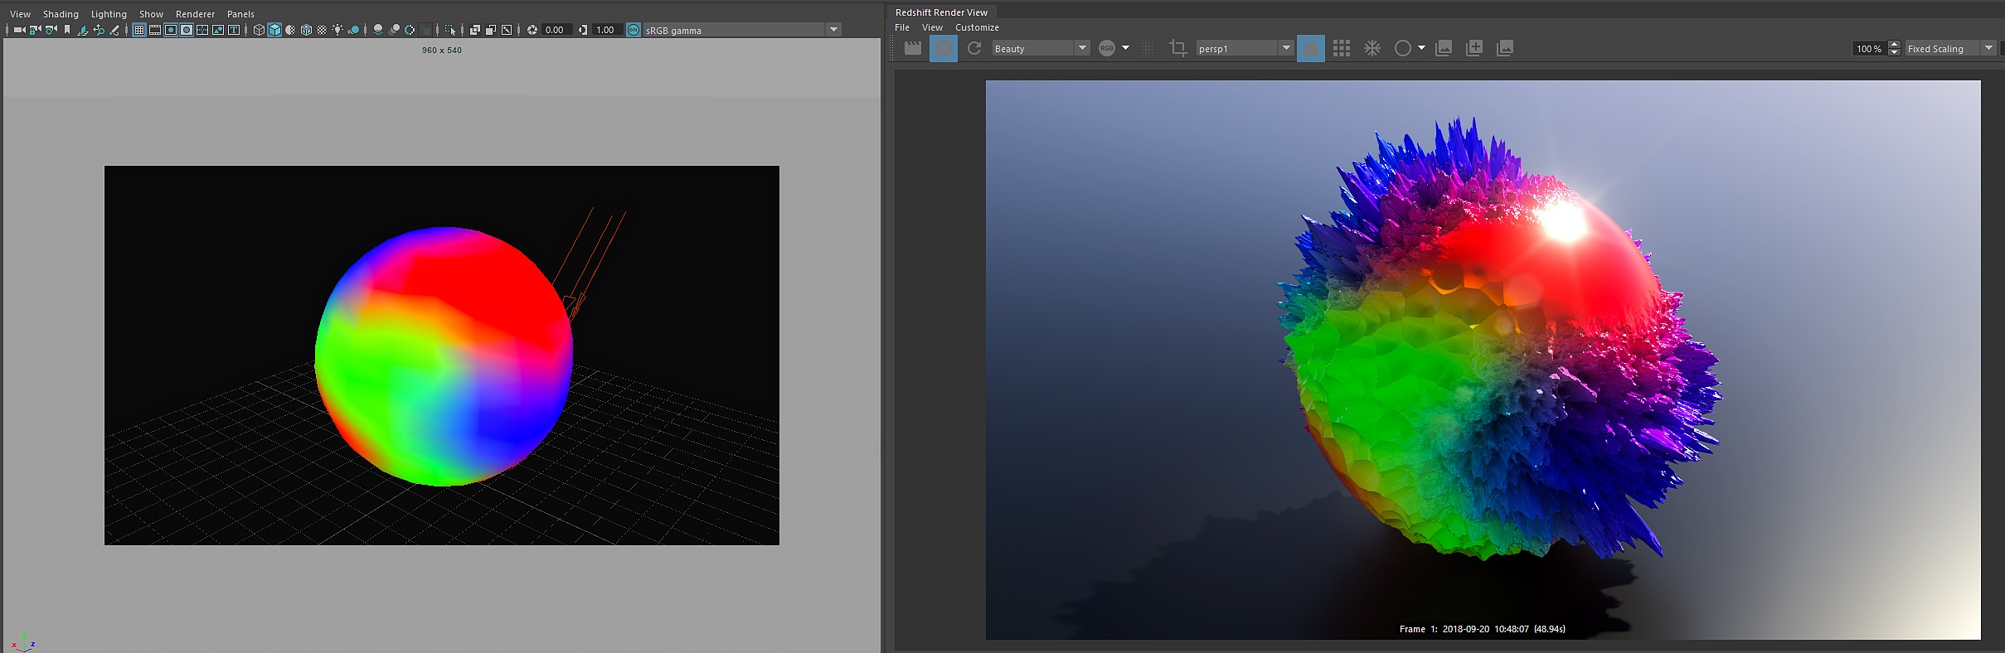Click the gamma value field 1.00

pyautogui.click(x=607, y=30)
